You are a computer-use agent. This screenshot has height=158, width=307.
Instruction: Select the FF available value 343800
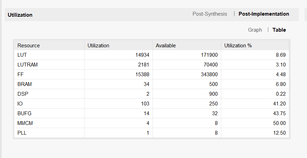click(x=209, y=74)
